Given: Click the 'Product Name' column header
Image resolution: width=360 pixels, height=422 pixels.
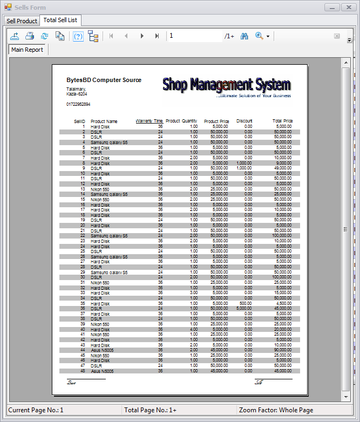Looking at the screenshot, I should [x=104, y=121].
